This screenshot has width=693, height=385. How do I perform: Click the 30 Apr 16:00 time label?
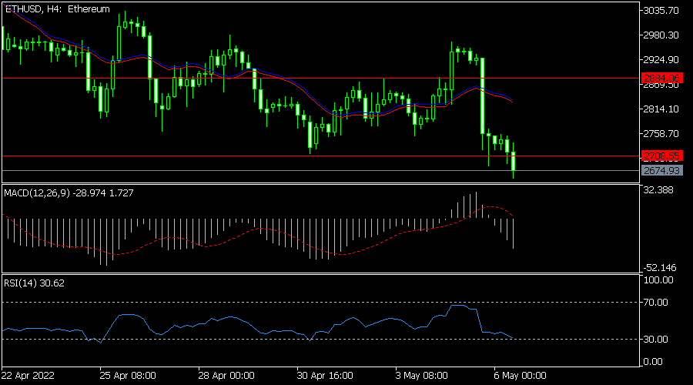[x=325, y=376]
